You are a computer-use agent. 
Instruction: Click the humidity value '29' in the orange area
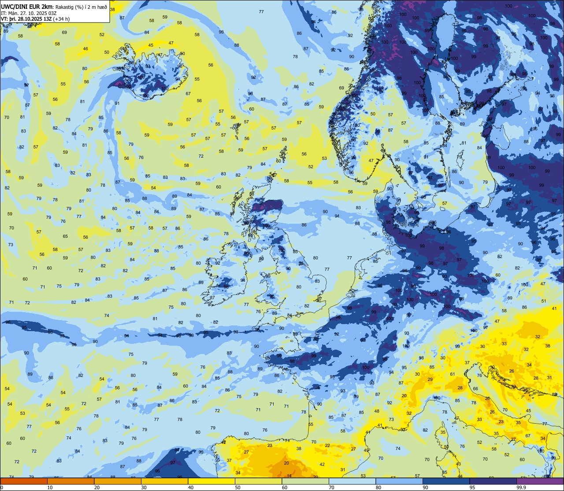pos(430,379)
